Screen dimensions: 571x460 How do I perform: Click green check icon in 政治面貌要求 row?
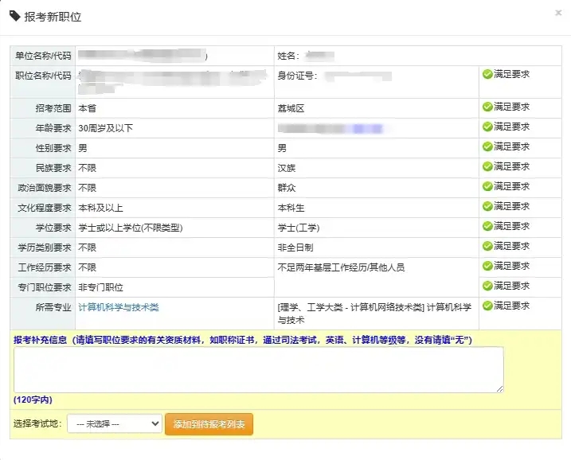[x=487, y=186]
